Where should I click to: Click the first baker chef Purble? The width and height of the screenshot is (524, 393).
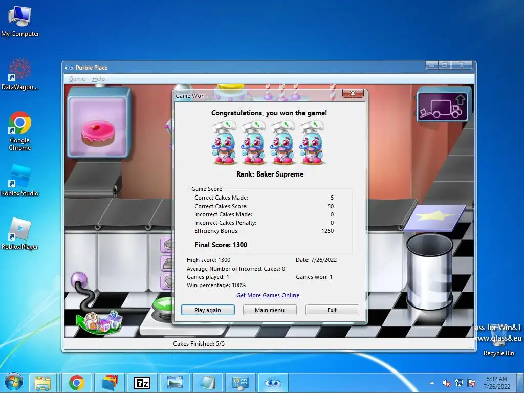point(224,143)
